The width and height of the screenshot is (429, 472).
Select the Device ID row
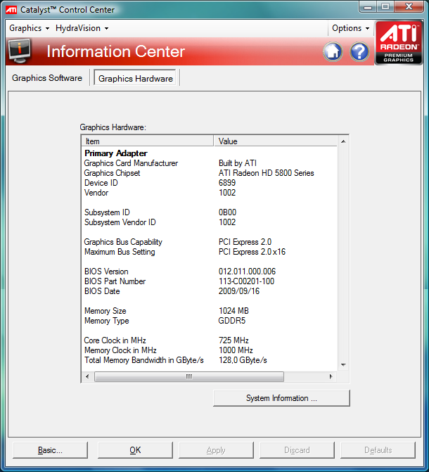[x=210, y=183]
